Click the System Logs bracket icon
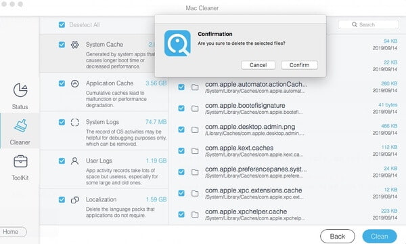Image resolution: width=406 pixels, height=244 pixels. pyautogui.click(x=75, y=122)
